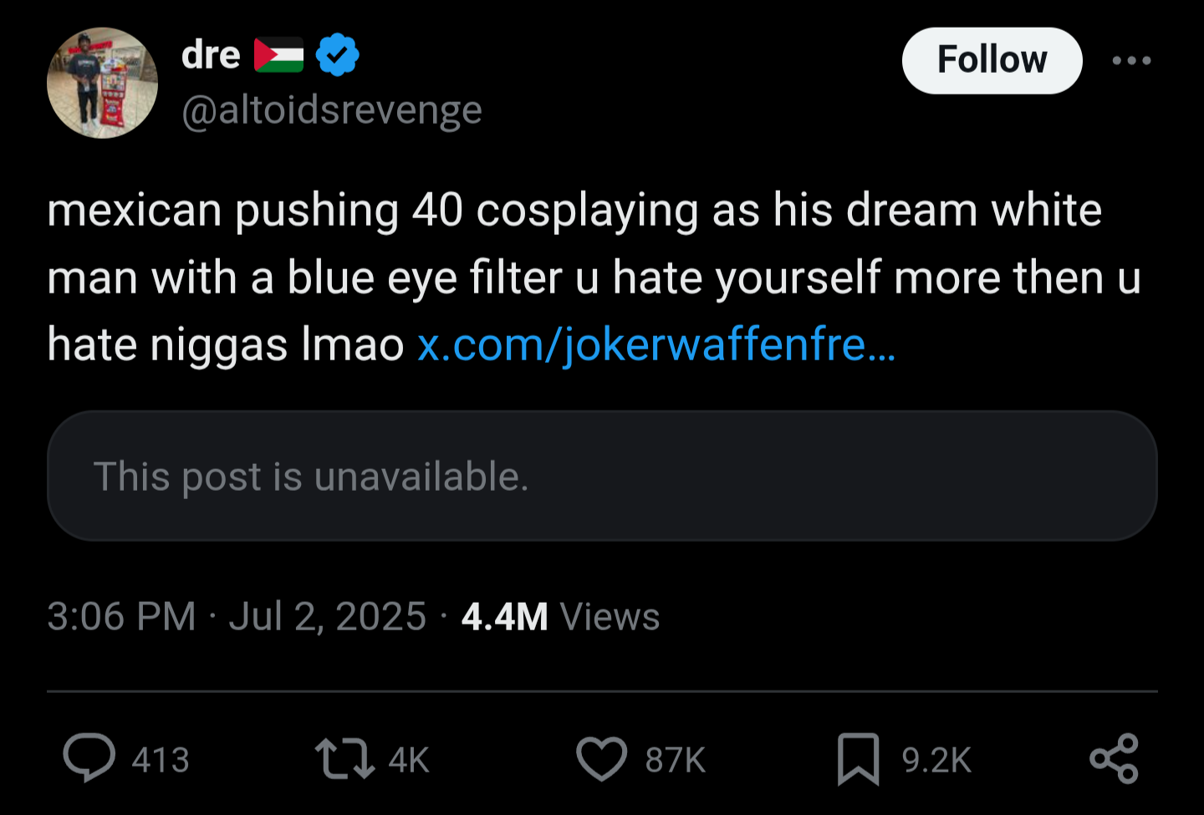Click the @altoidsrevenge handle
Image resolution: width=1204 pixels, height=815 pixels.
pyautogui.click(x=332, y=110)
